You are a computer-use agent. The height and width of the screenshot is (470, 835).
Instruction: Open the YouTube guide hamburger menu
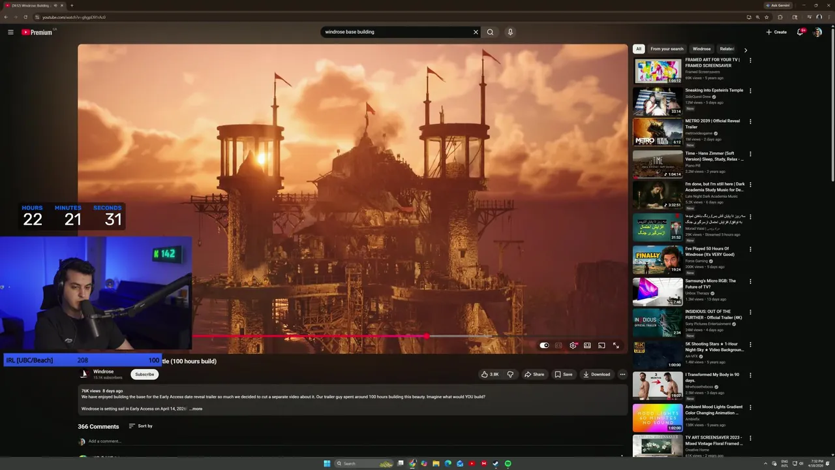pyautogui.click(x=10, y=32)
